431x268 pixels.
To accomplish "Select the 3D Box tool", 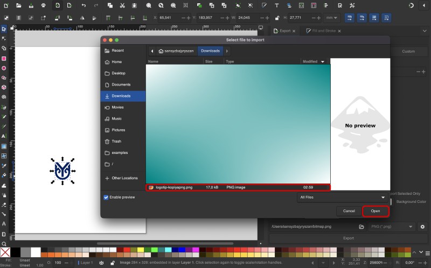I will tap(4, 87).
